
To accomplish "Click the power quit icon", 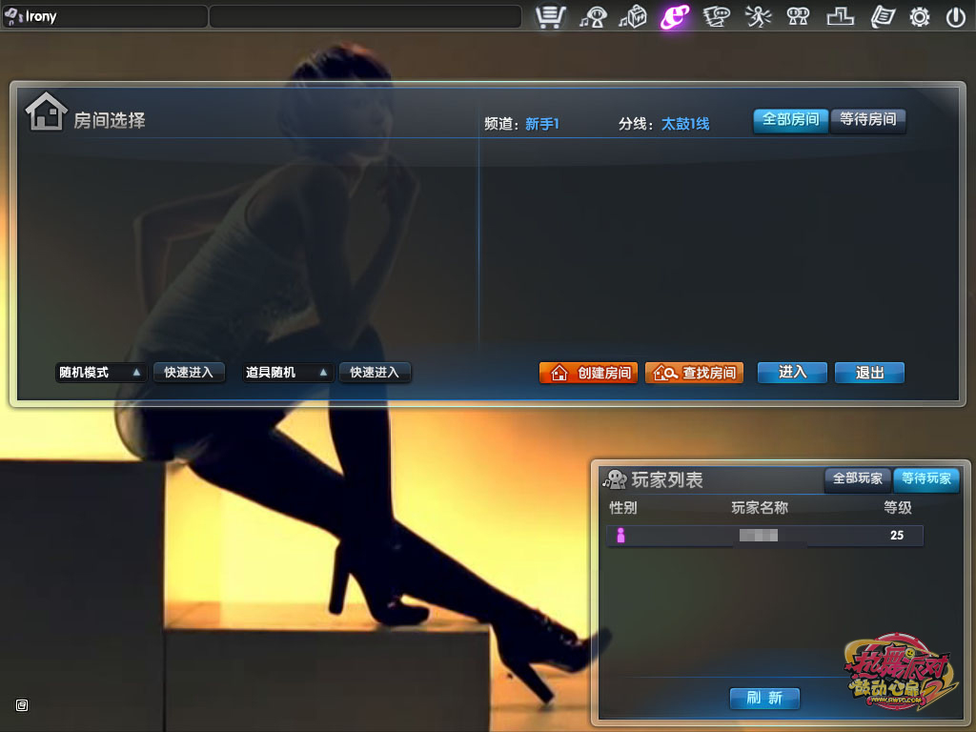I will 955,17.
